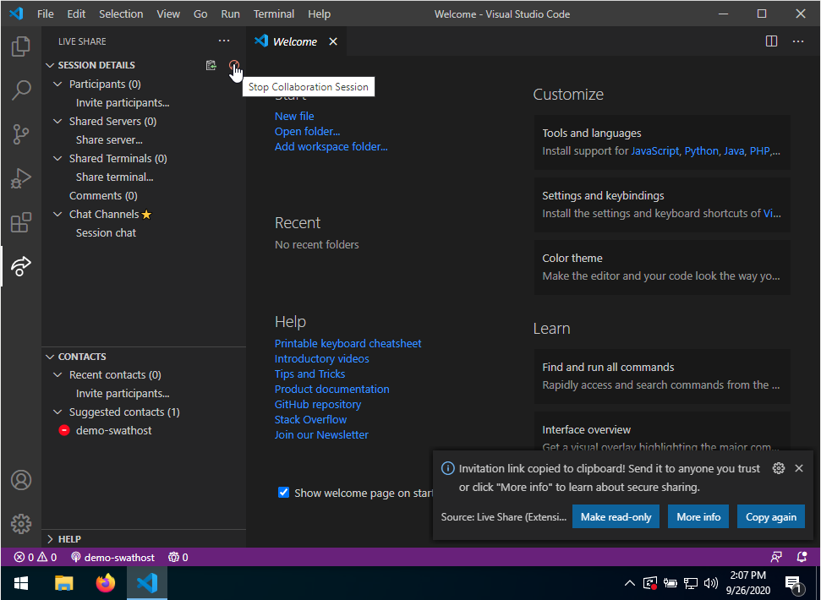Uncheck Show welcome page on startup

click(x=283, y=492)
